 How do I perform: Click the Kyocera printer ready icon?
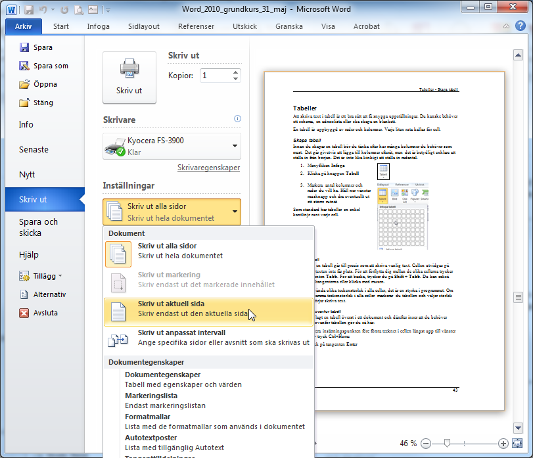[115, 147]
